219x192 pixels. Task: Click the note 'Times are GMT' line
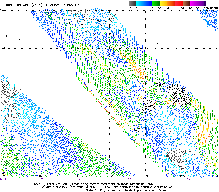[x=94, y=184]
